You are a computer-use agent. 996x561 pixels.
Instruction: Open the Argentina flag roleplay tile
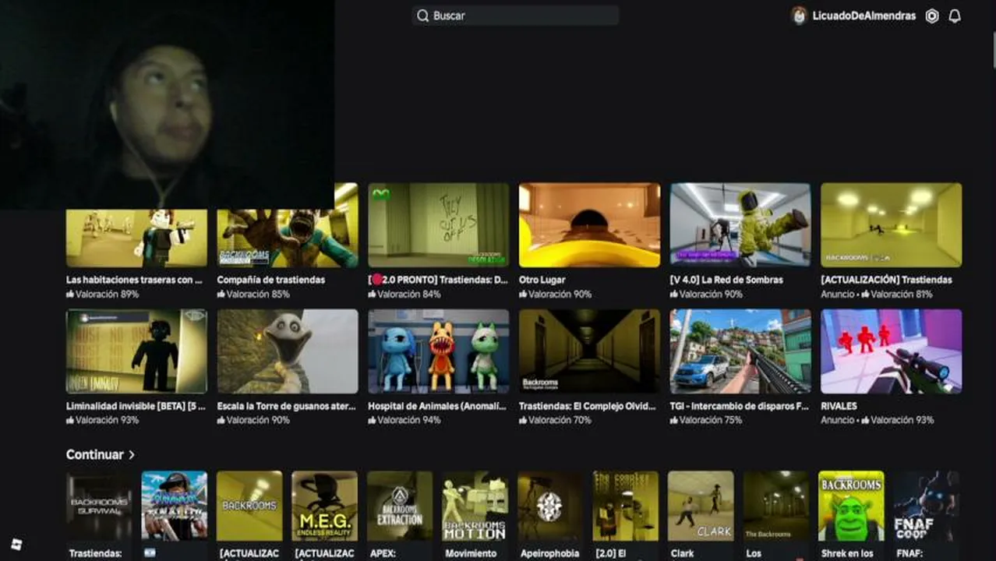click(x=175, y=506)
